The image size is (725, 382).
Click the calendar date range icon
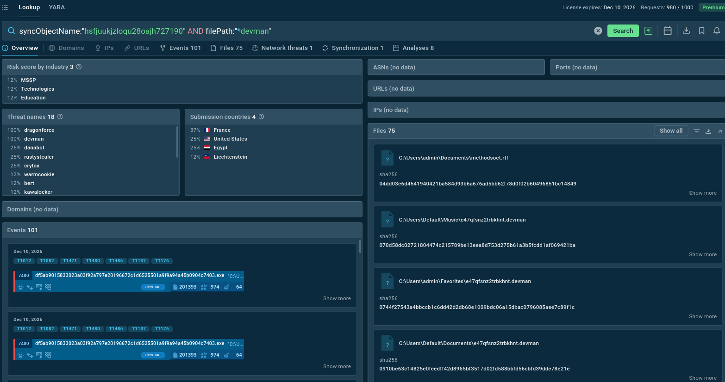[x=668, y=31]
